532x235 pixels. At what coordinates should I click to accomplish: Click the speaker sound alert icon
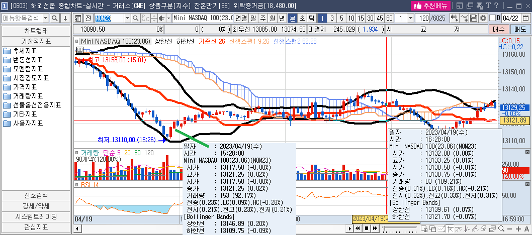coord(162,18)
